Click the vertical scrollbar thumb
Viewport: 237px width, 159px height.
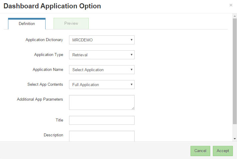[x=235, y=71]
